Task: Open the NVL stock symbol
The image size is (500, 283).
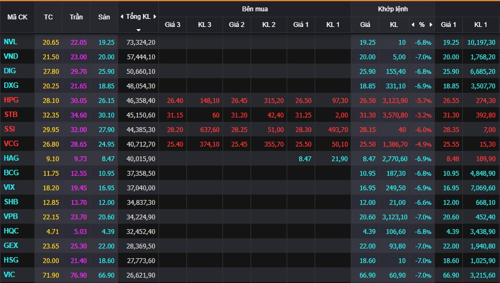Action: (x=10, y=42)
